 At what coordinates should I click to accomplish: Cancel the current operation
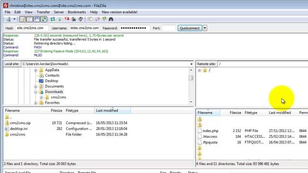point(67,19)
